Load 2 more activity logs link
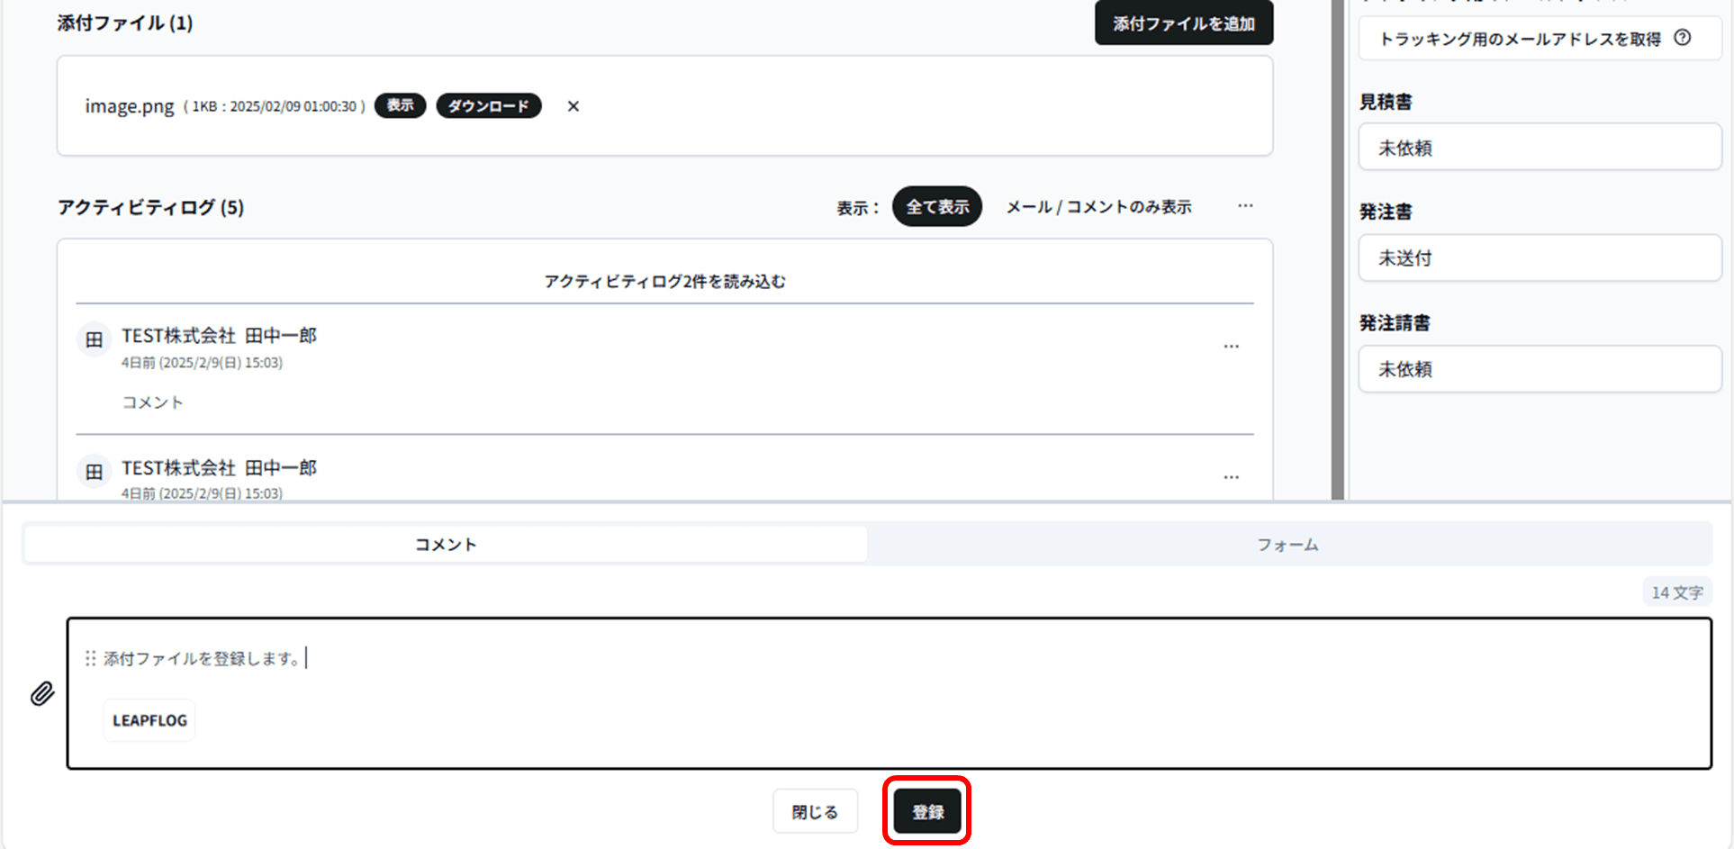The image size is (1734, 849). tap(664, 282)
